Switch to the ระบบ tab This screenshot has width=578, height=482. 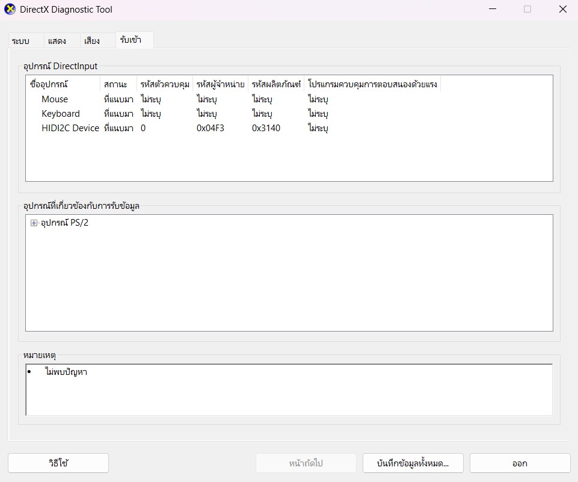20,41
